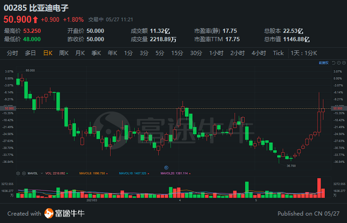Open the 前复权 adjustment selector
The height and width of the screenshot is (223, 347).
pos(323,62)
